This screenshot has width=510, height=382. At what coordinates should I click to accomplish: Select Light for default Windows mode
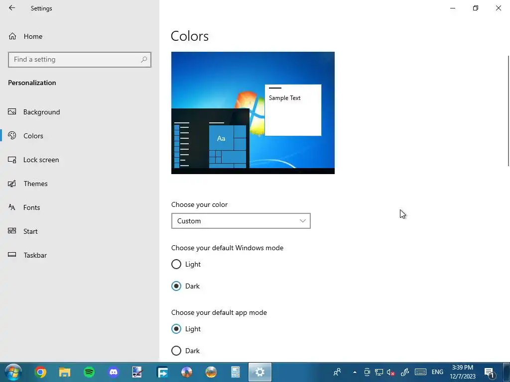point(186,264)
